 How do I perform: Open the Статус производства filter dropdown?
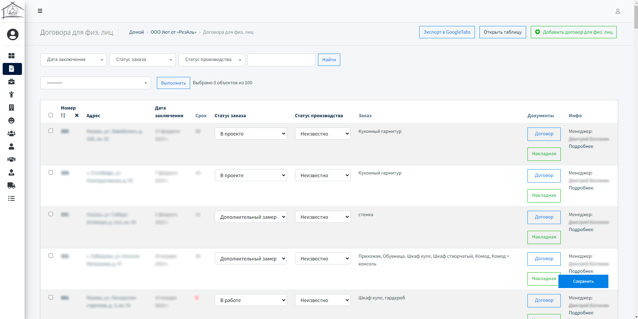(212, 60)
